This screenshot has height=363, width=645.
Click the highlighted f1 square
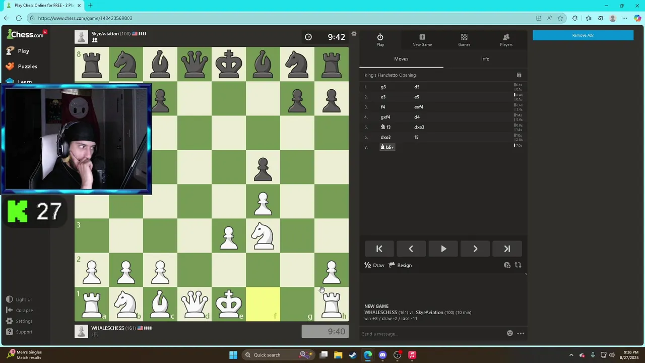(263, 304)
